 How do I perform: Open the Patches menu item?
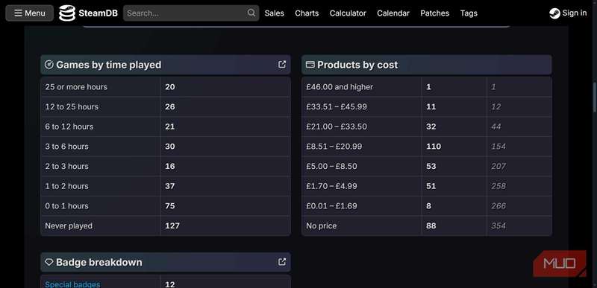click(x=434, y=13)
